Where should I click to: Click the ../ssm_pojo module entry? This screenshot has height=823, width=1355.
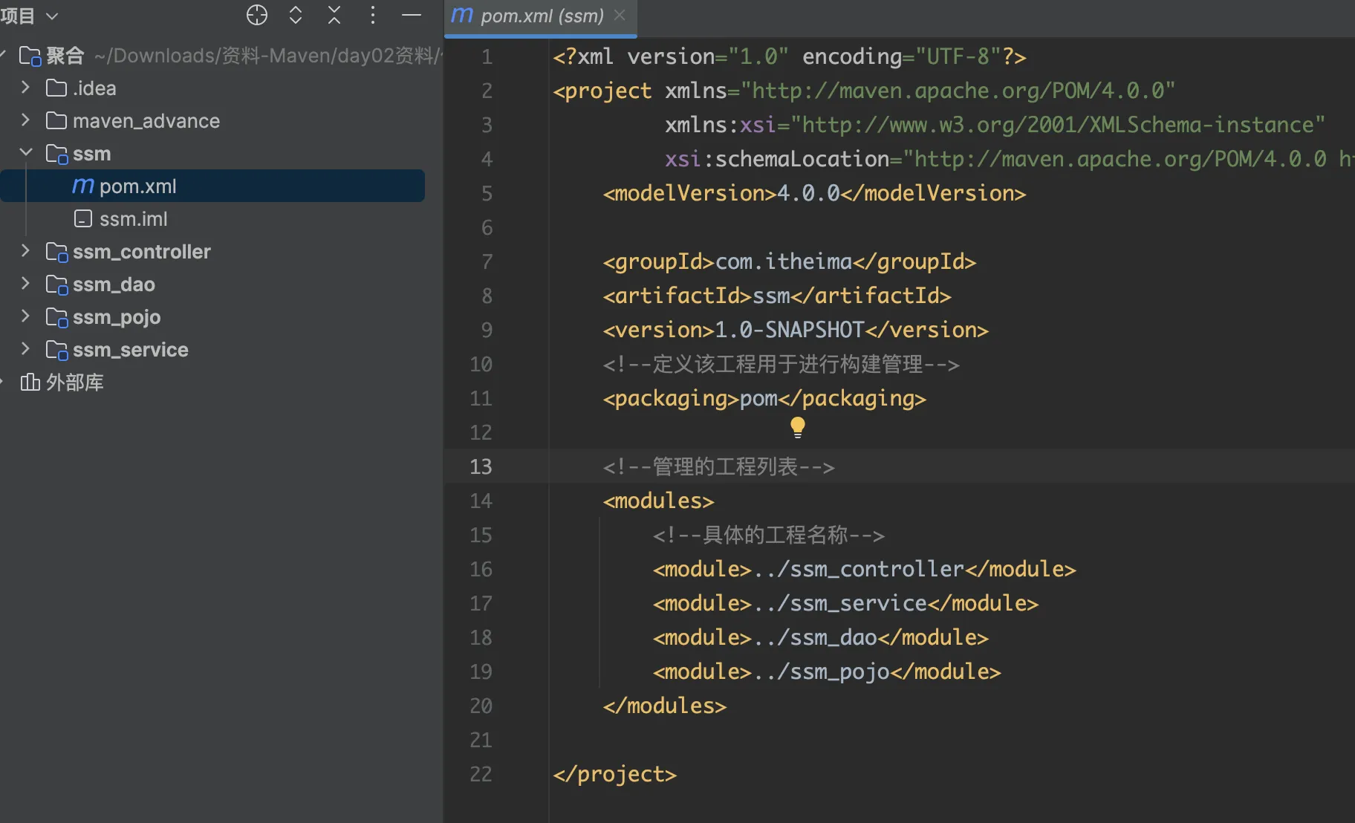(x=827, y=671)
